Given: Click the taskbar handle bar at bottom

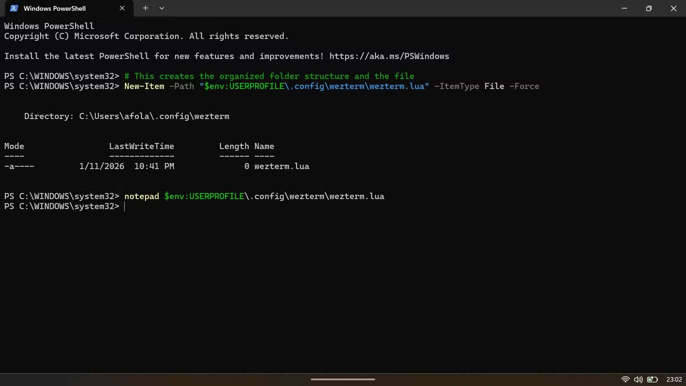Looking at the screenshot, I should coord(343,379).
